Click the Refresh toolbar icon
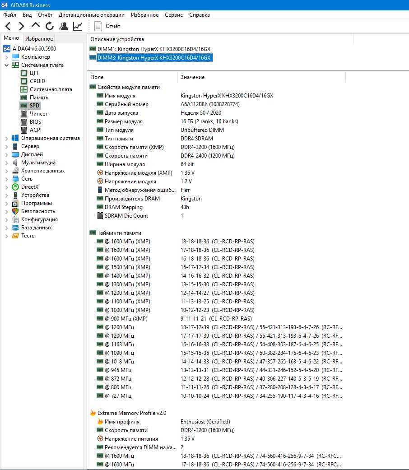The image size is (409, 470). click(x=50, y=26)
